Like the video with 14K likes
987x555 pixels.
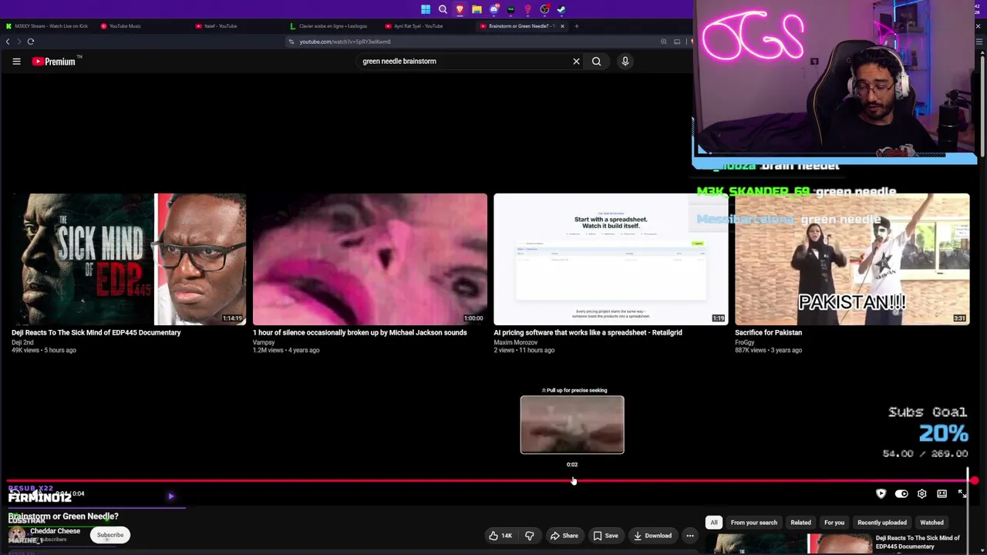point(500,536)
